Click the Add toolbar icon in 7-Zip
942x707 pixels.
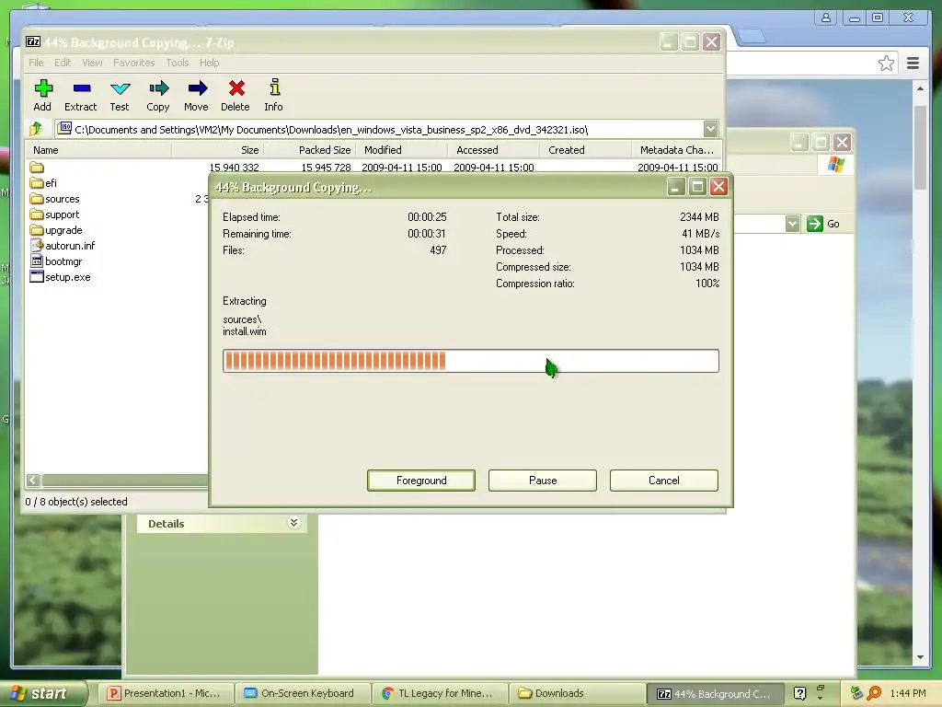pos(42,89)
